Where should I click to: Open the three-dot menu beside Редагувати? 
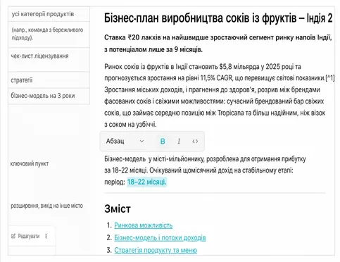coord(46,236)
